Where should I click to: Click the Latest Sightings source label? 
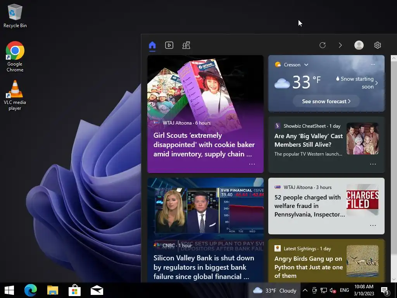tap(300, 249)
